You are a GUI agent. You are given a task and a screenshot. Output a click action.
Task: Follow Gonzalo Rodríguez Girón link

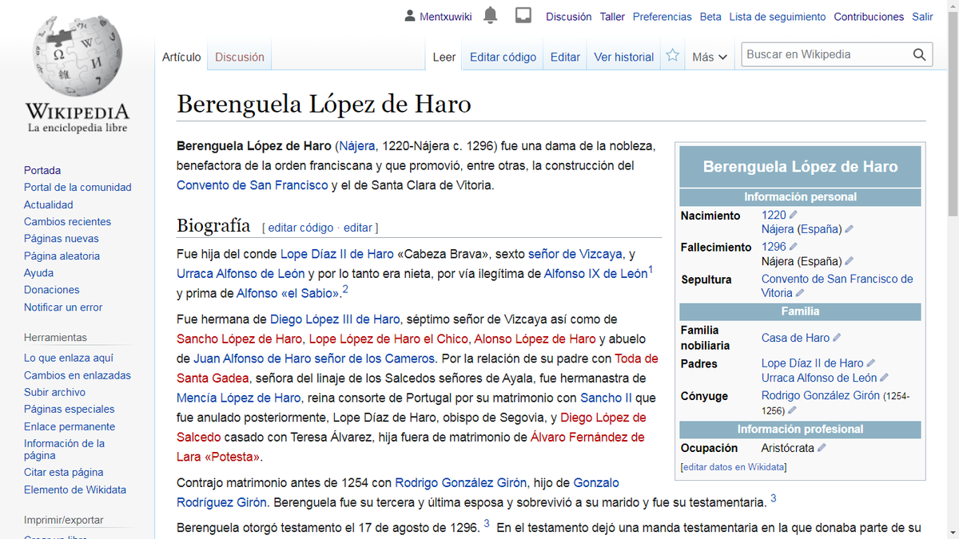tap(398, 492)
